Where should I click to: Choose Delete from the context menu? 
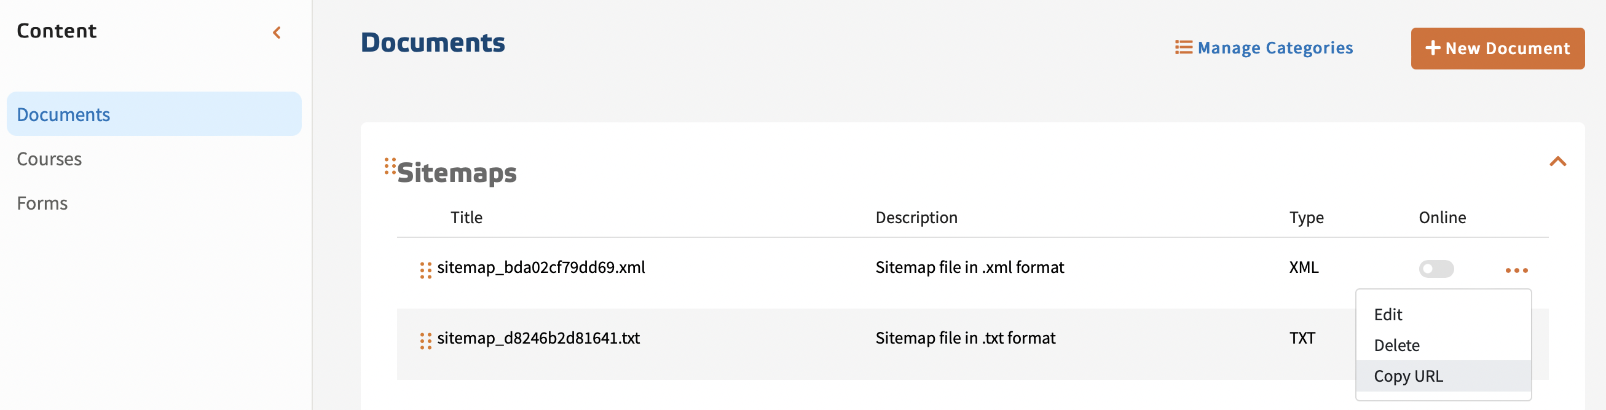[1396, 345]
